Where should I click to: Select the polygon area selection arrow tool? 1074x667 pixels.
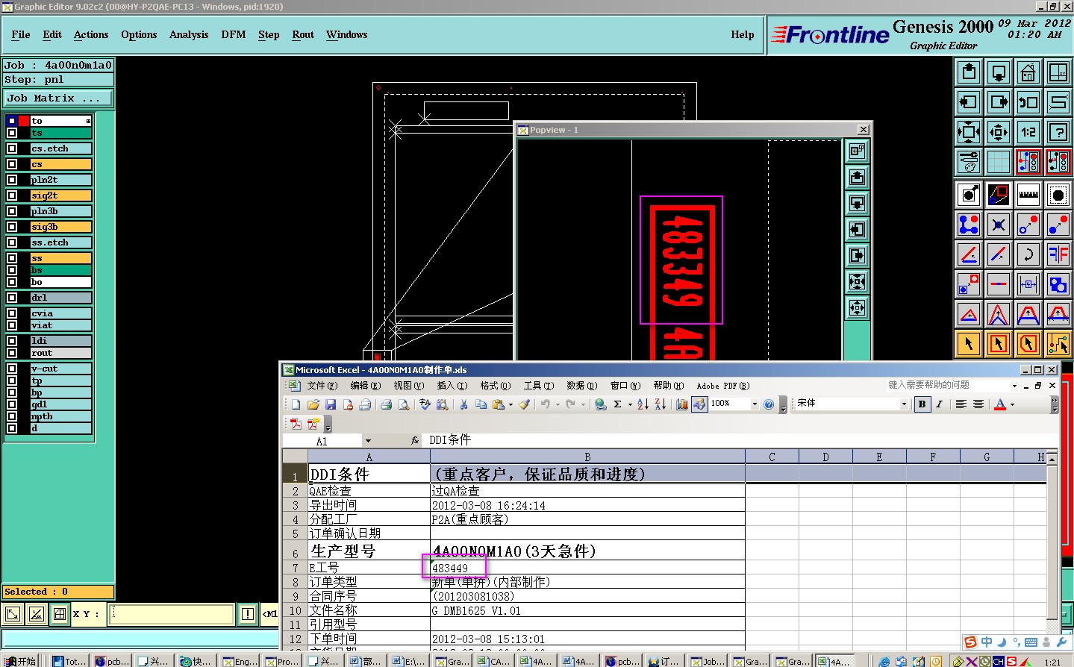1028,344
